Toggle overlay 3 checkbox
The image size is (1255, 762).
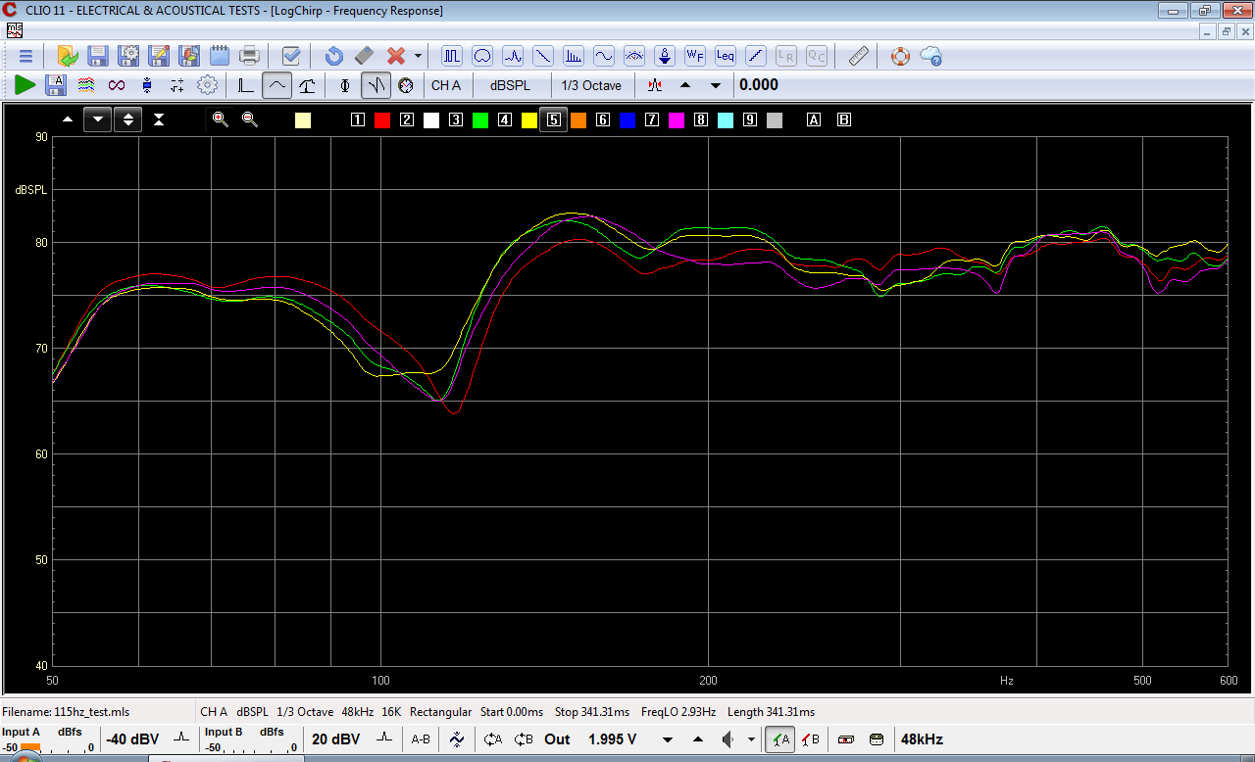pos(455,119)
